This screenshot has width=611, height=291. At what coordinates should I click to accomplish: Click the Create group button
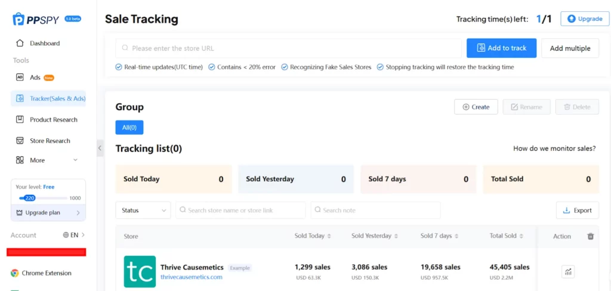[x=476, y=107]
